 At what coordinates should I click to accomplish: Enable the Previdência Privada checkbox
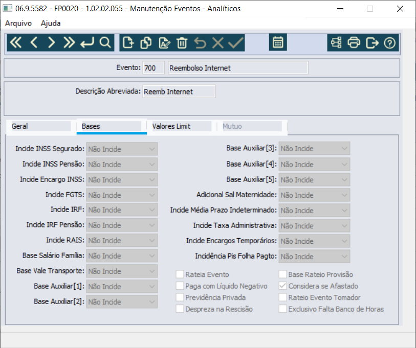pos(180,297)
